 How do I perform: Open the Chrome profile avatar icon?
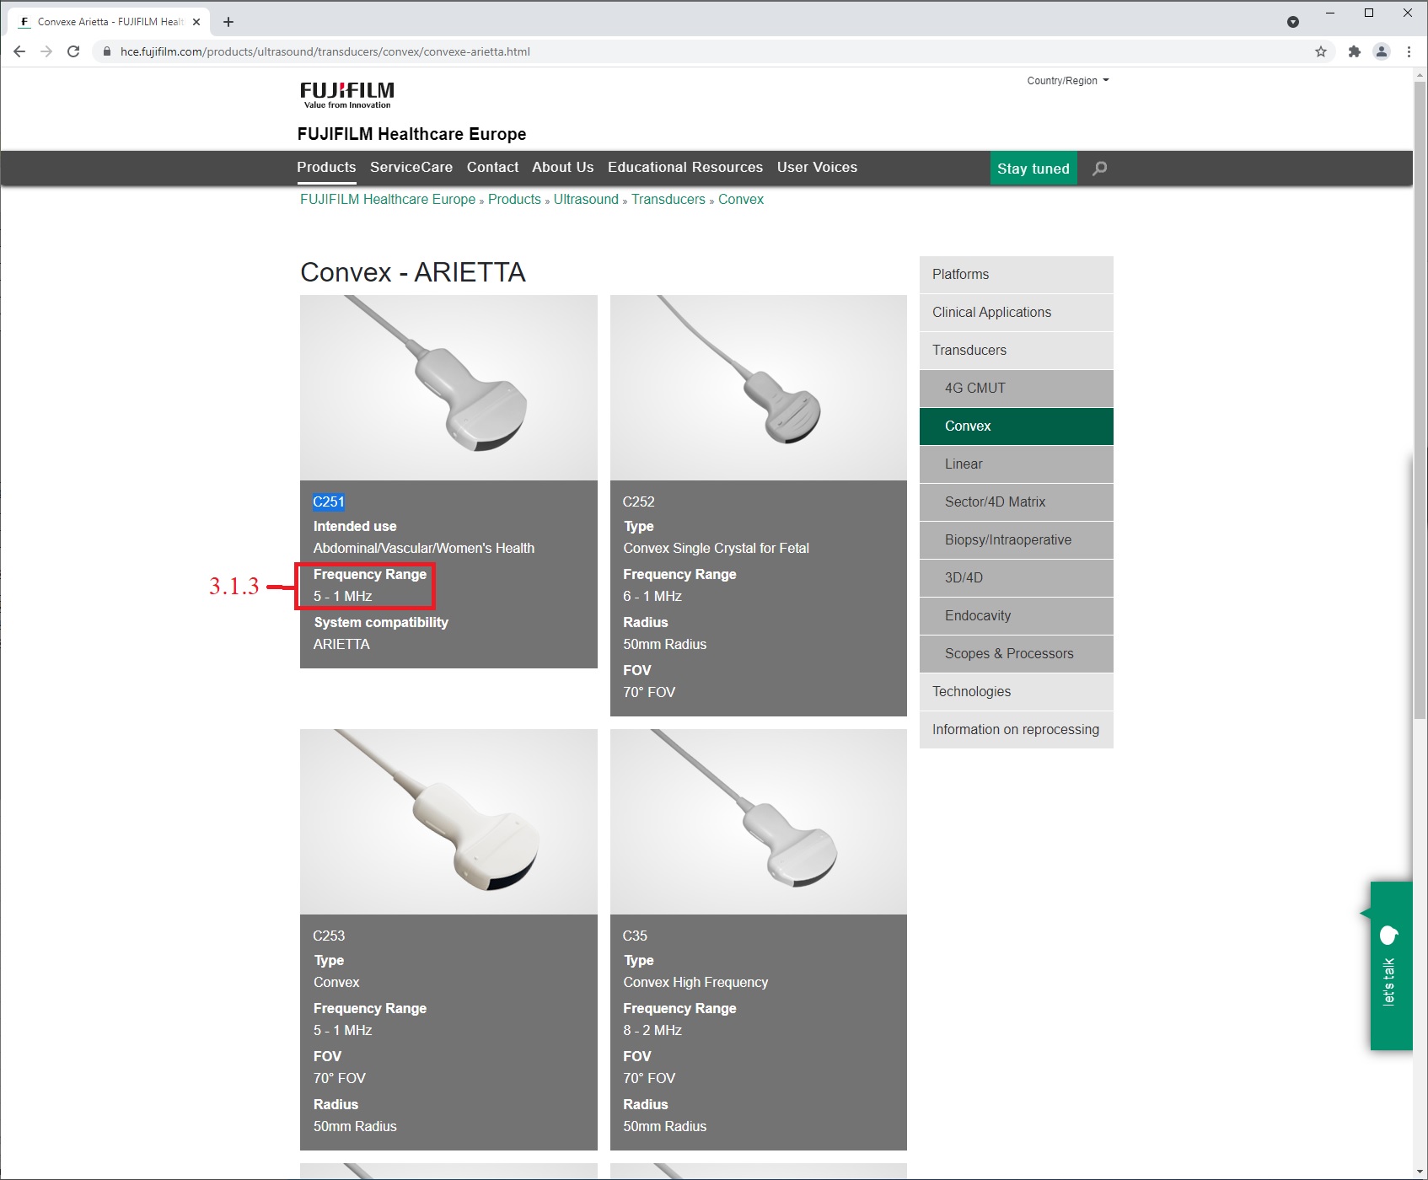[x=1381, y=51]
